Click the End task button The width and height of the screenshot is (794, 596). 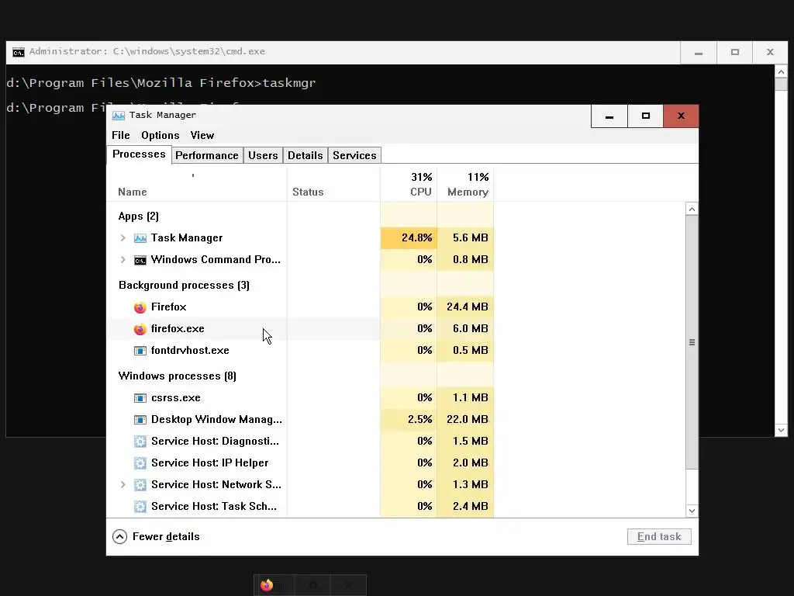coord(659,537)
